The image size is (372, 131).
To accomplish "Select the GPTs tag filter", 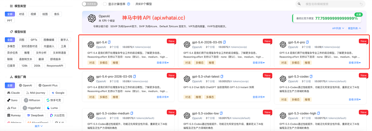I will pyautogui.click(x=34, y=40).
